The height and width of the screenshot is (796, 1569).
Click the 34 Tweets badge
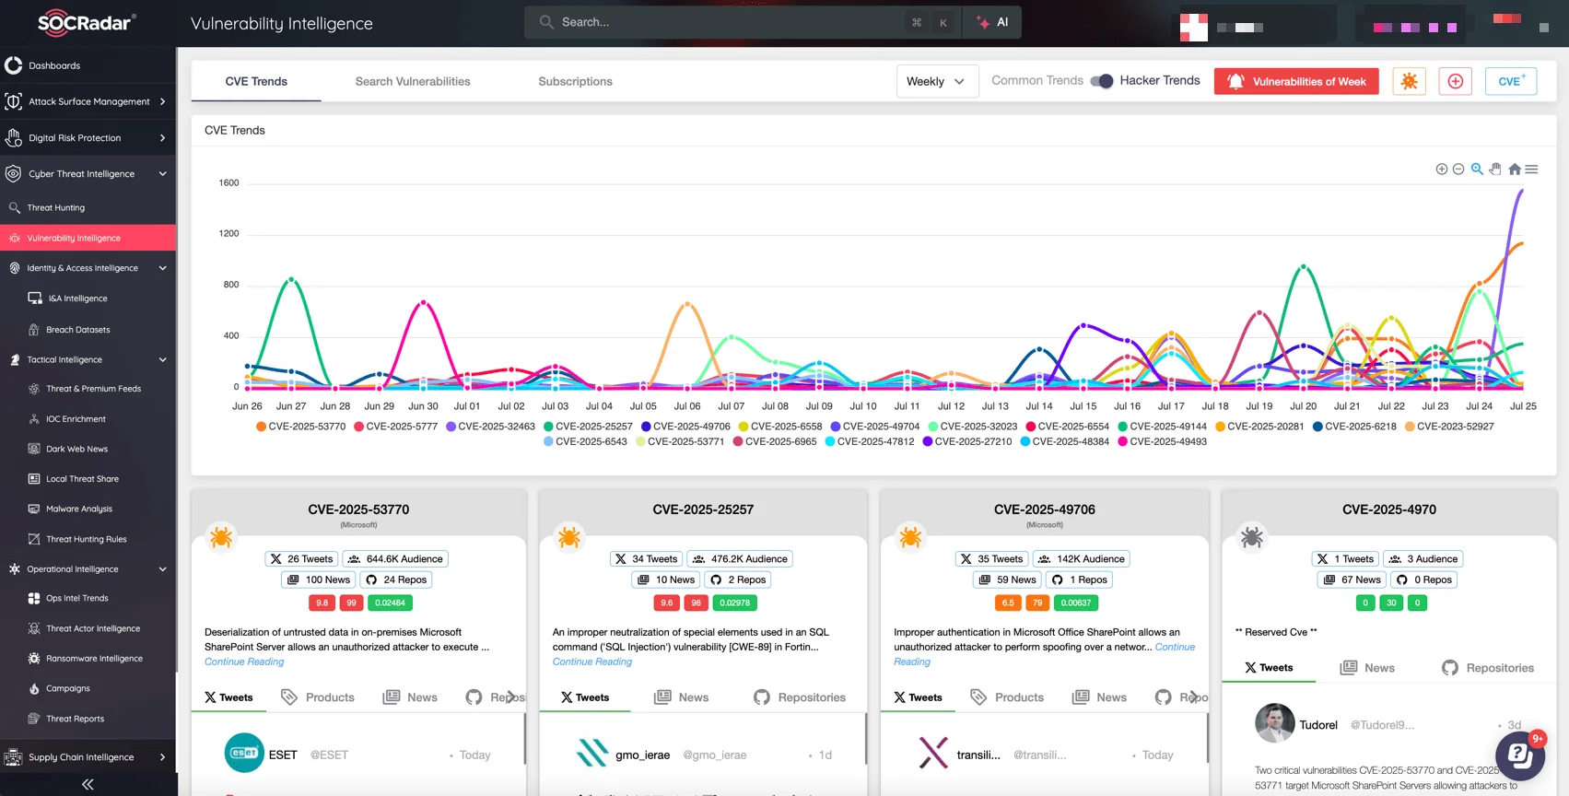click(646, 558)
